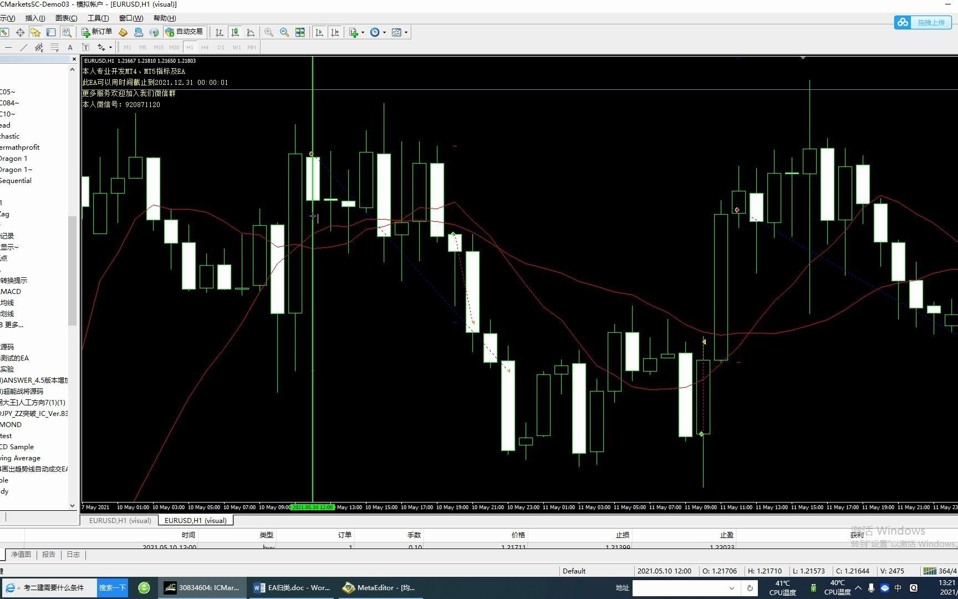Tile chart windows icon

coord(300,32)
